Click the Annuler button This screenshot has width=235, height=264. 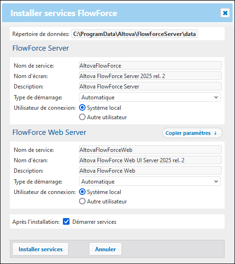click(x=105, y=249)
